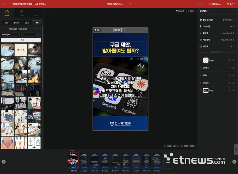Click the music note icon for 배경음악
This screenshot has height=174, width=238.
201,40
